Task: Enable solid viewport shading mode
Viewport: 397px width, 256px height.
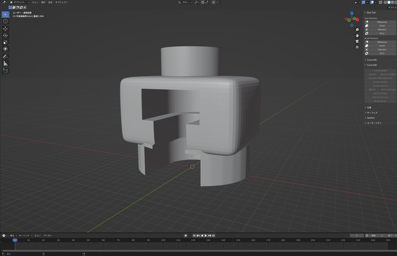Action: click(389, 3)
